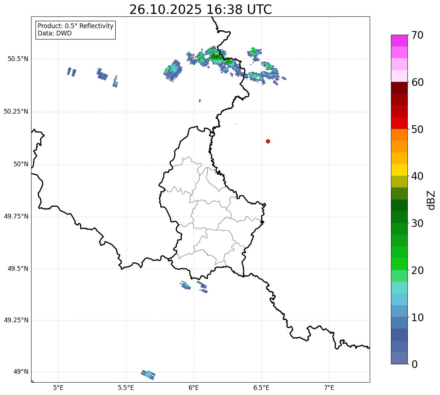Pick the olive colorbar segment just below 40
This screenshot has height=395, width=440.
pos(399,182)
